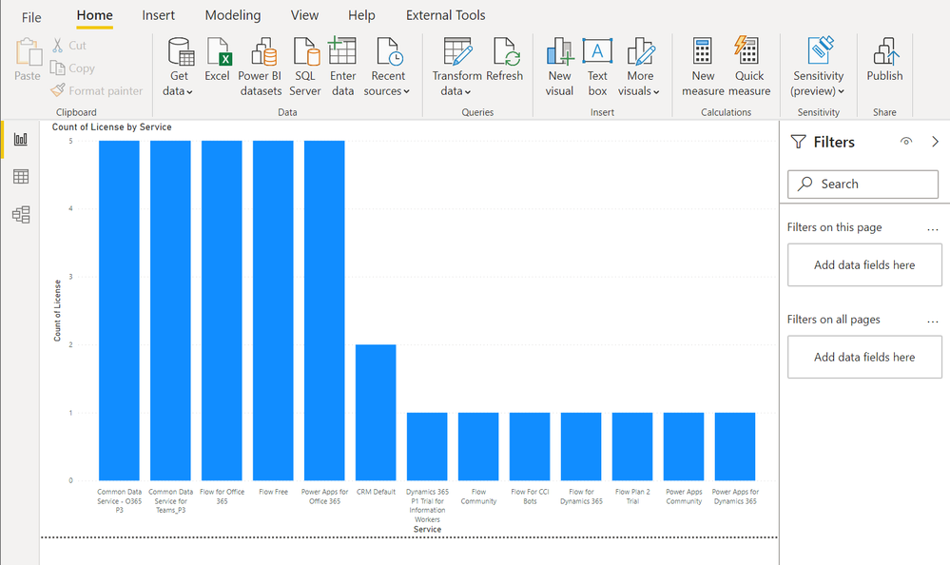Open Recent sources
The width and height of the screenshot is (950, 565).
tap(388, 67)
